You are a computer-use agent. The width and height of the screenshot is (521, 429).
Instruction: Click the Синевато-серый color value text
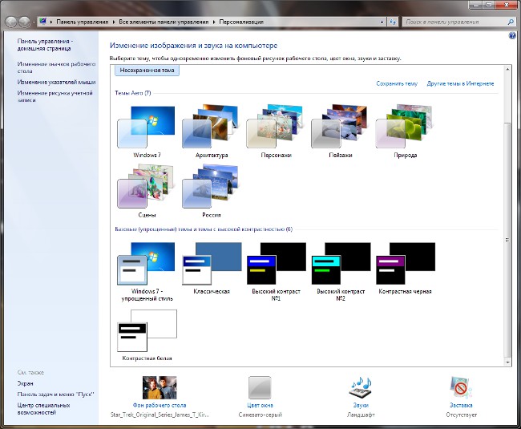click(260, 415)
